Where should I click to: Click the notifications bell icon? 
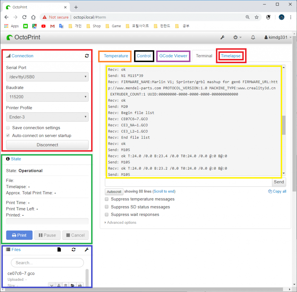253,37
